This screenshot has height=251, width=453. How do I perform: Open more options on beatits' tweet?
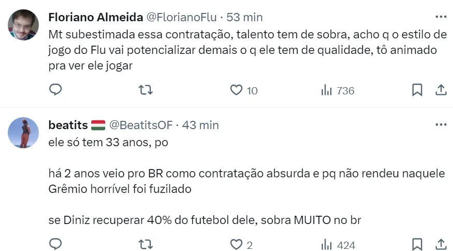pos(441,125)
